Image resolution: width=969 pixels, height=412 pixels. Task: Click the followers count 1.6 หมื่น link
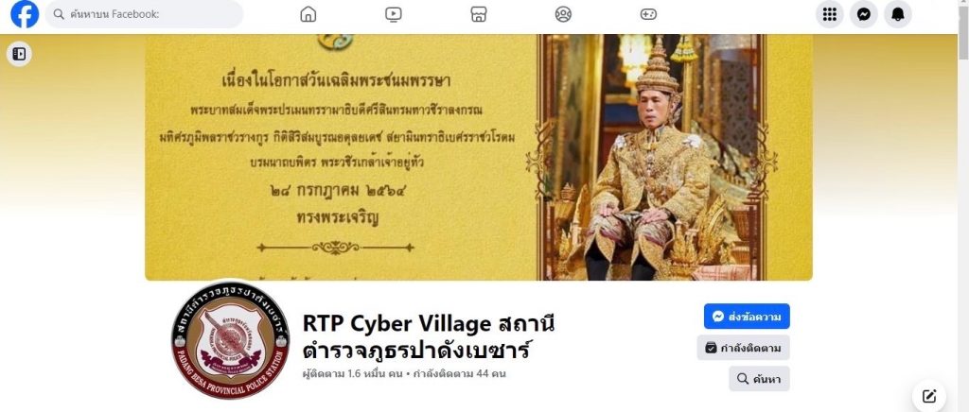(353, 374)
